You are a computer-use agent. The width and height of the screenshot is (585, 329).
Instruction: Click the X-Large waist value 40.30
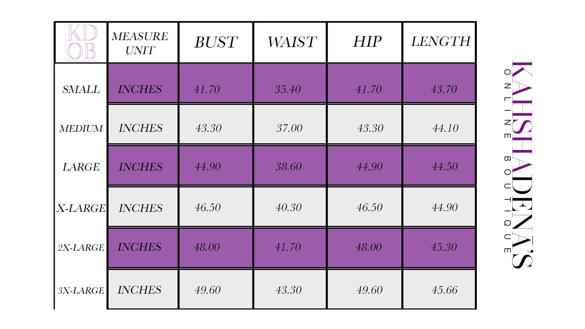click(289, 207)
